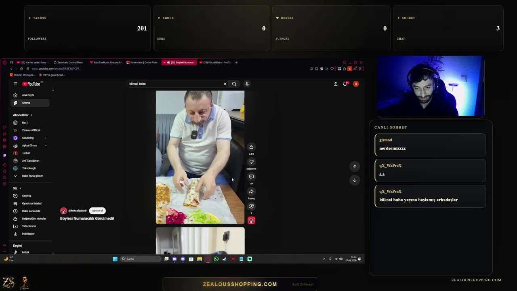Open @koksalbaba61 channel handle
Screen dimensions: 517x291
[x=78, y=211]
